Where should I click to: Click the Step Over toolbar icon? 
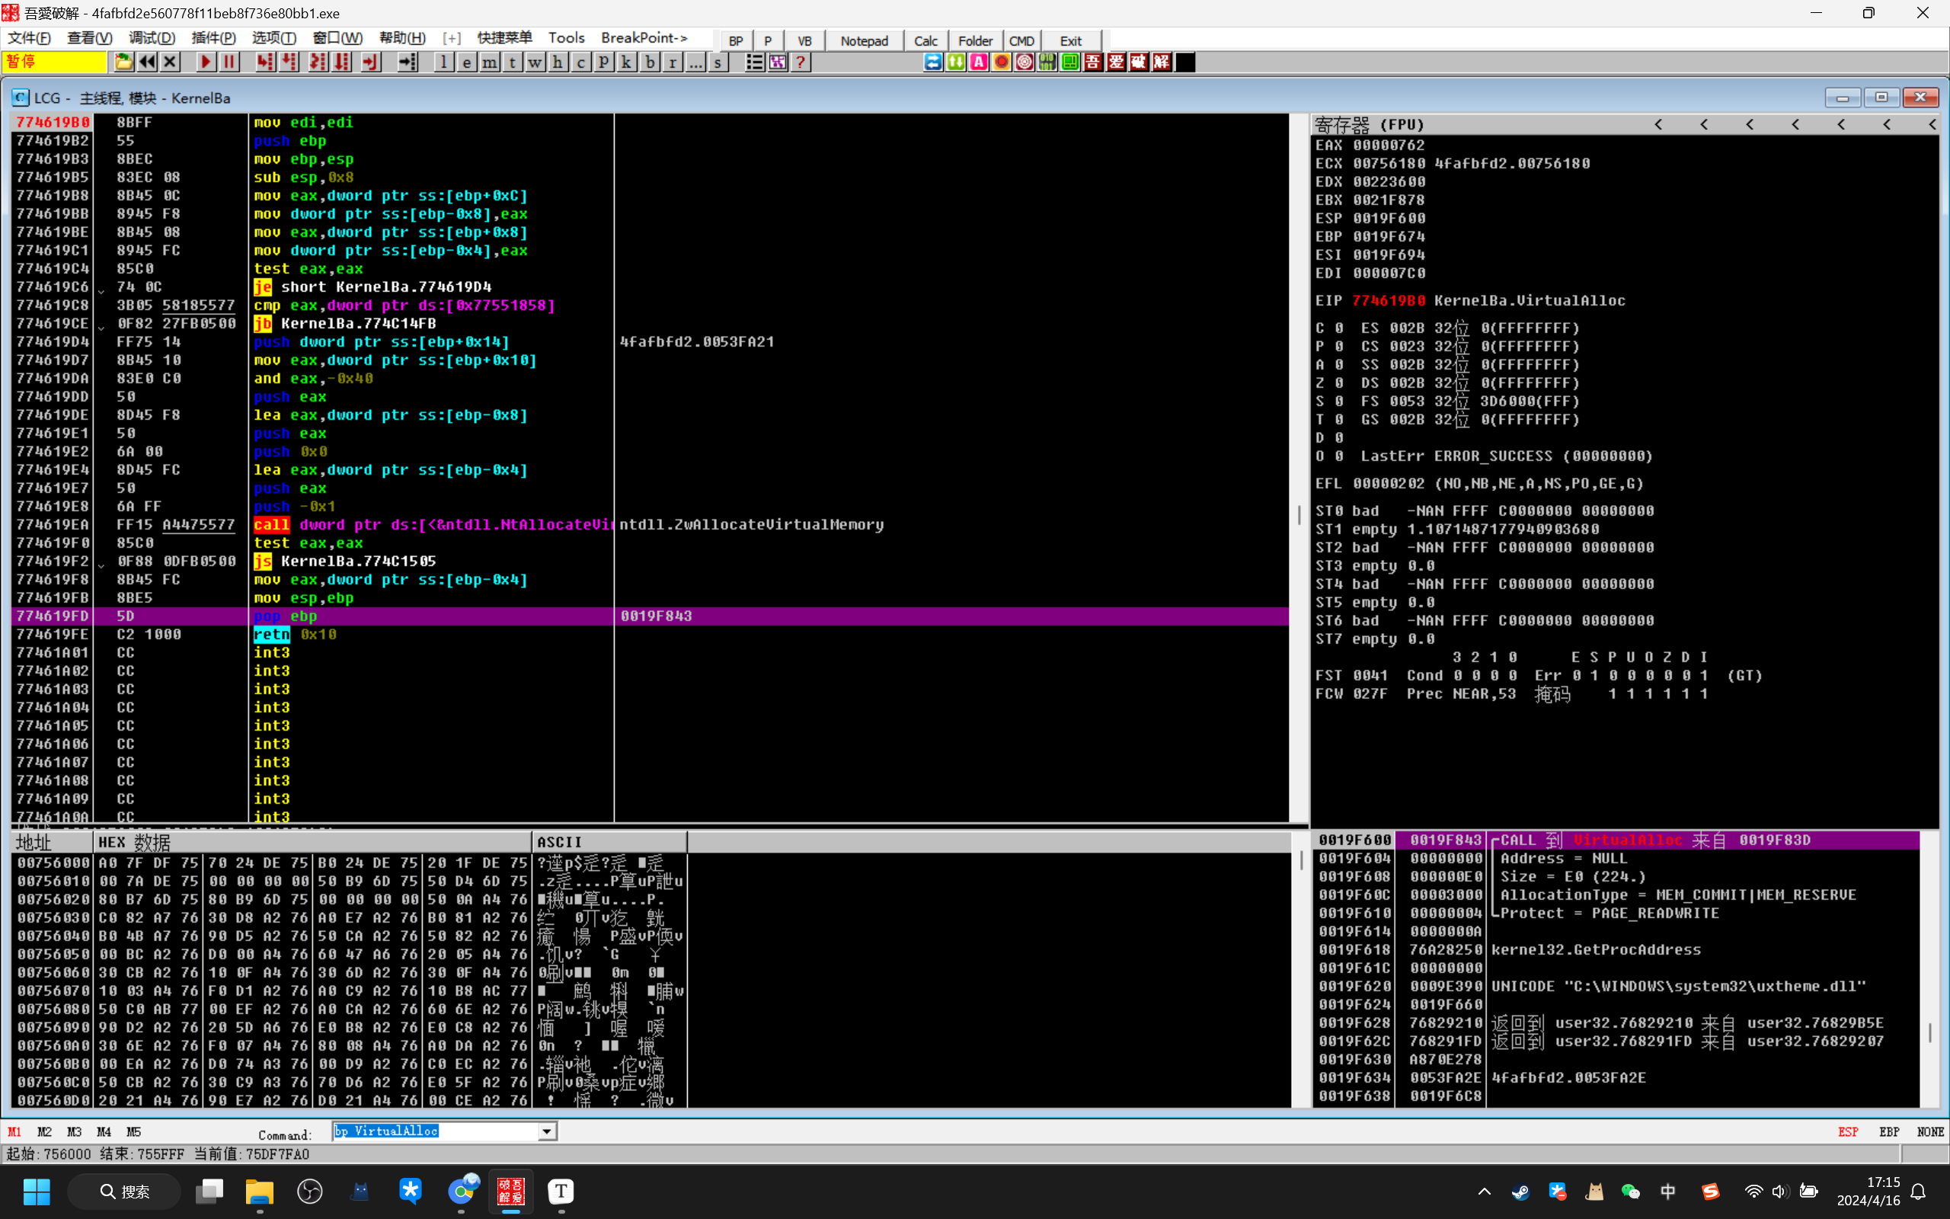click(289, 62)
